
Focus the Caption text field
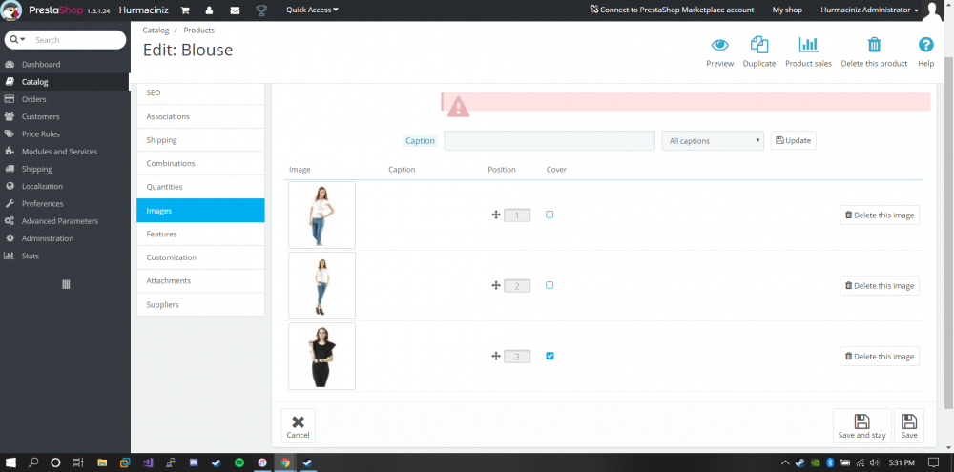point(550,140)
